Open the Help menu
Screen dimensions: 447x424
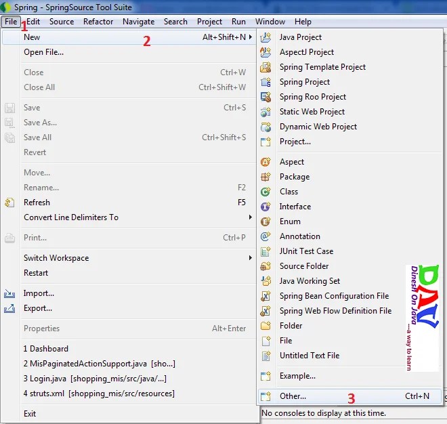point(303,22)
